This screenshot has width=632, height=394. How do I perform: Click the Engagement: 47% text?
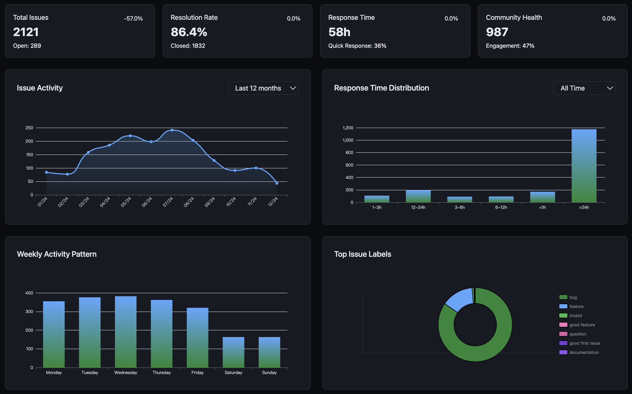point(510,46)
